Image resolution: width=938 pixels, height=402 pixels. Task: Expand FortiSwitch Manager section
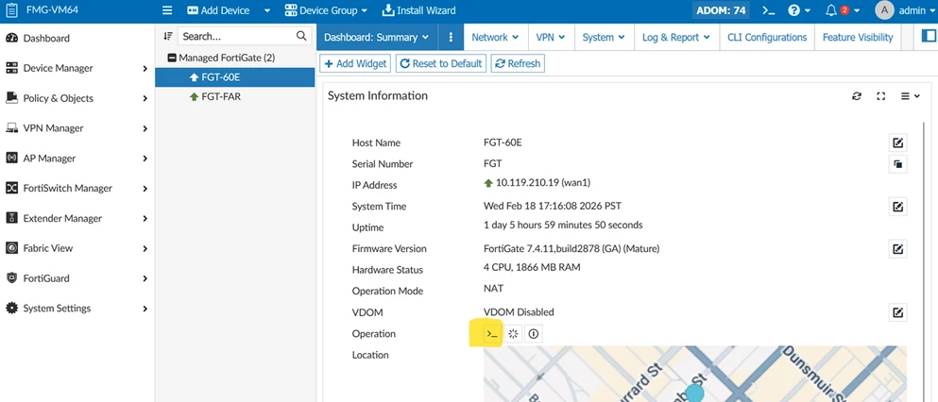[145, 188]
